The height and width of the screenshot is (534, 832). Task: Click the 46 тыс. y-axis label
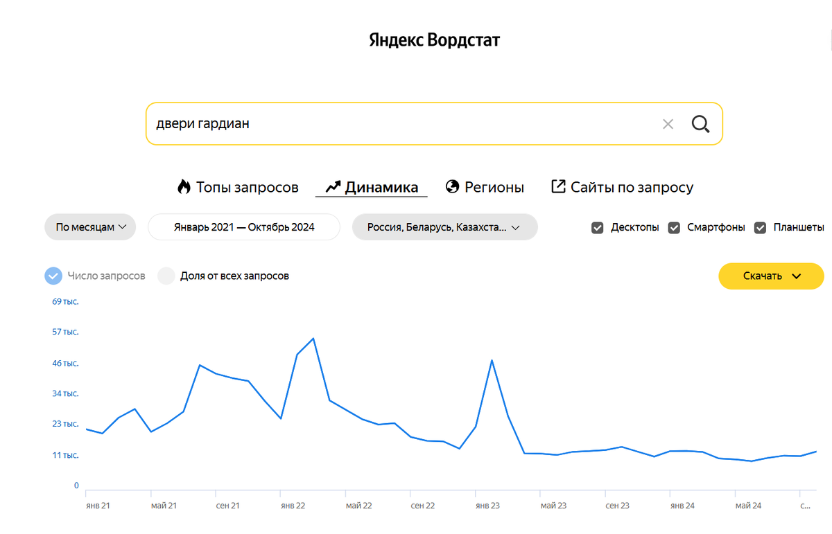pos(66,364)
